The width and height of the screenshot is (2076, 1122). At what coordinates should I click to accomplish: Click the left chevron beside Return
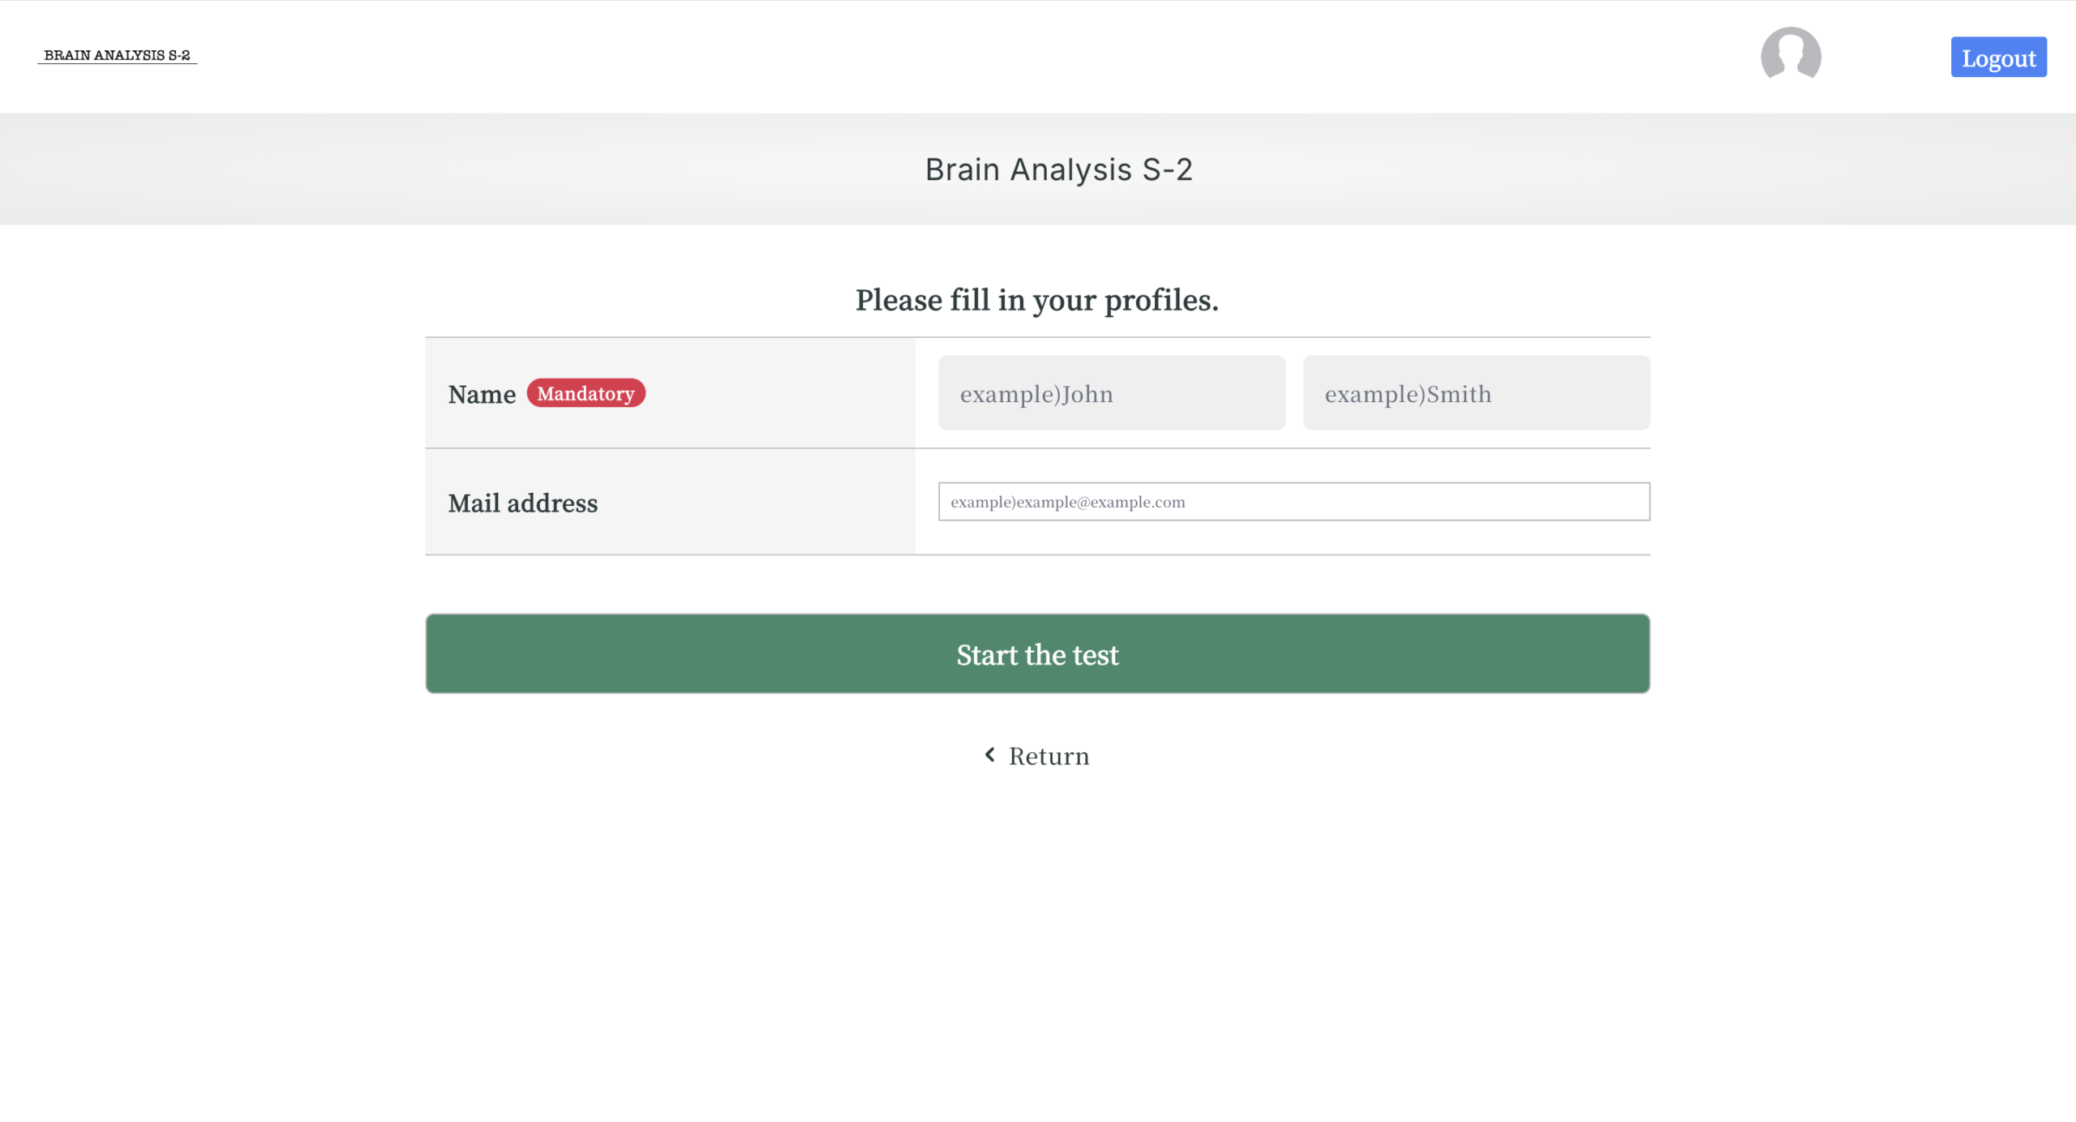(x=989, y=755)
